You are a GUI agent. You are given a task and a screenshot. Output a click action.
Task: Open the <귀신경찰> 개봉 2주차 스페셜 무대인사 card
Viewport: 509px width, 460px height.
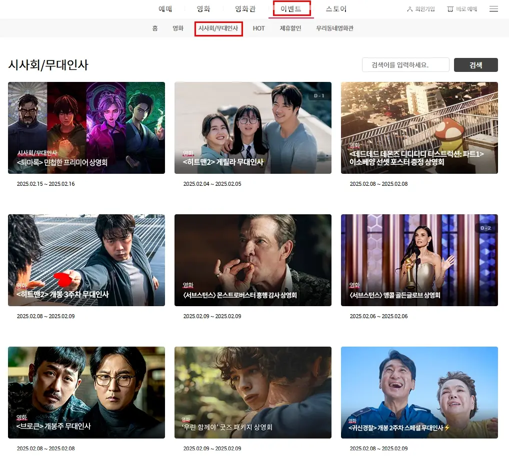click(419, 393)
